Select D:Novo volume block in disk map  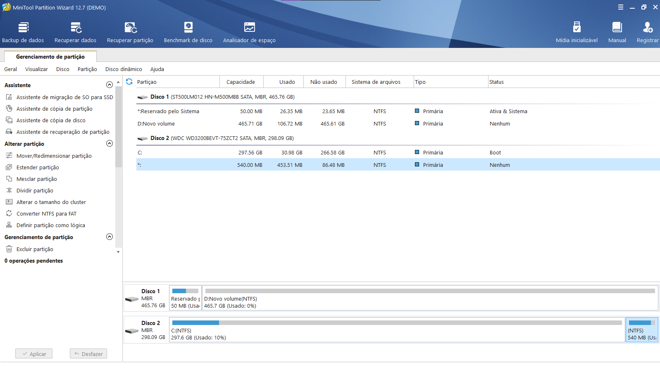coord(430,298)
